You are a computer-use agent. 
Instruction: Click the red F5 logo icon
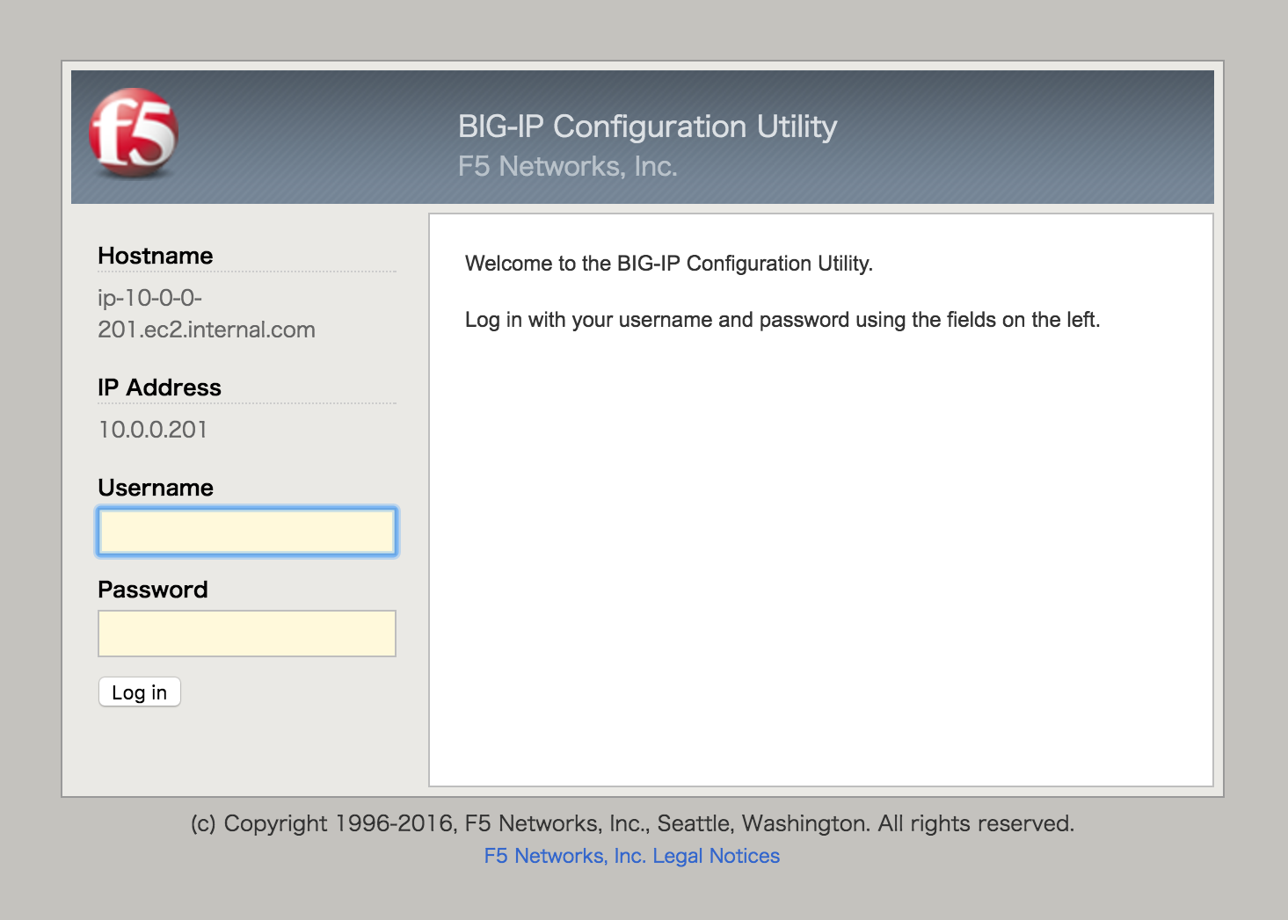click(x=134, y=132)
